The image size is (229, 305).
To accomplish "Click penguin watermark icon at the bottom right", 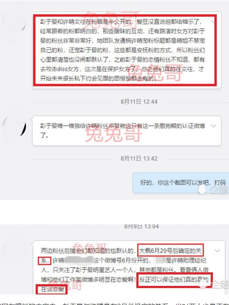I will click(x=204, y=284).
